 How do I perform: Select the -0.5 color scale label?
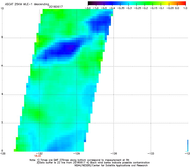(x=104, y=8)
